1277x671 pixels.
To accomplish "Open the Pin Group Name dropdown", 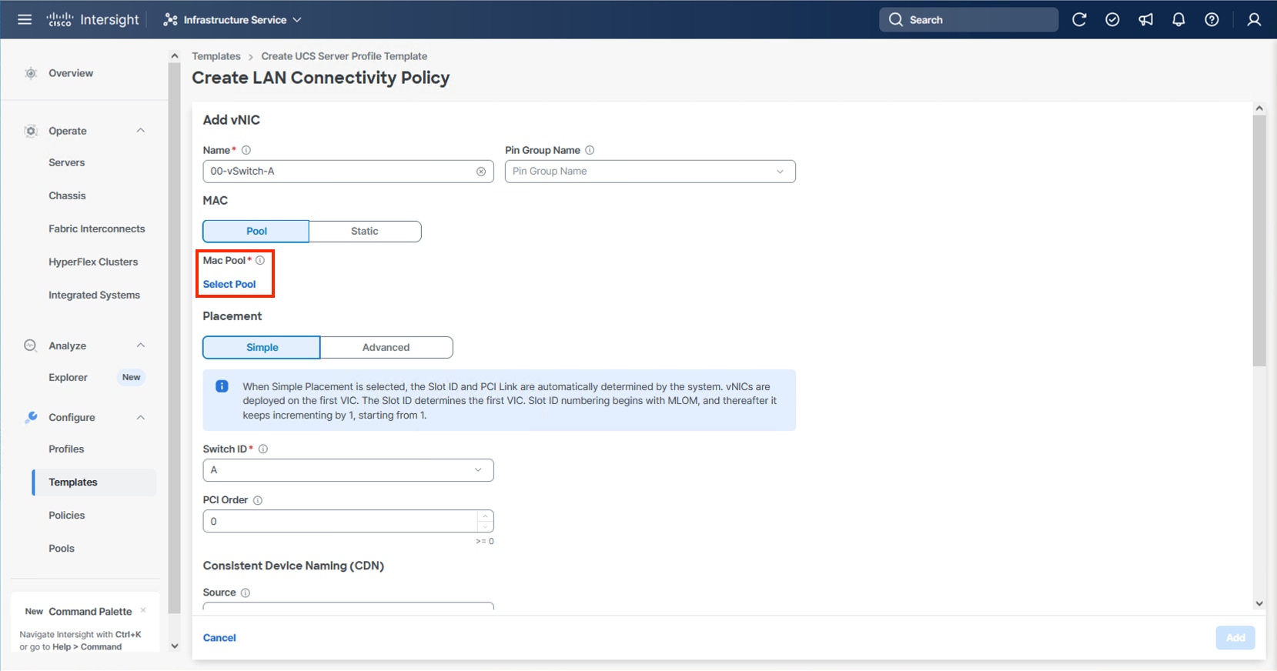I will 650,172.
